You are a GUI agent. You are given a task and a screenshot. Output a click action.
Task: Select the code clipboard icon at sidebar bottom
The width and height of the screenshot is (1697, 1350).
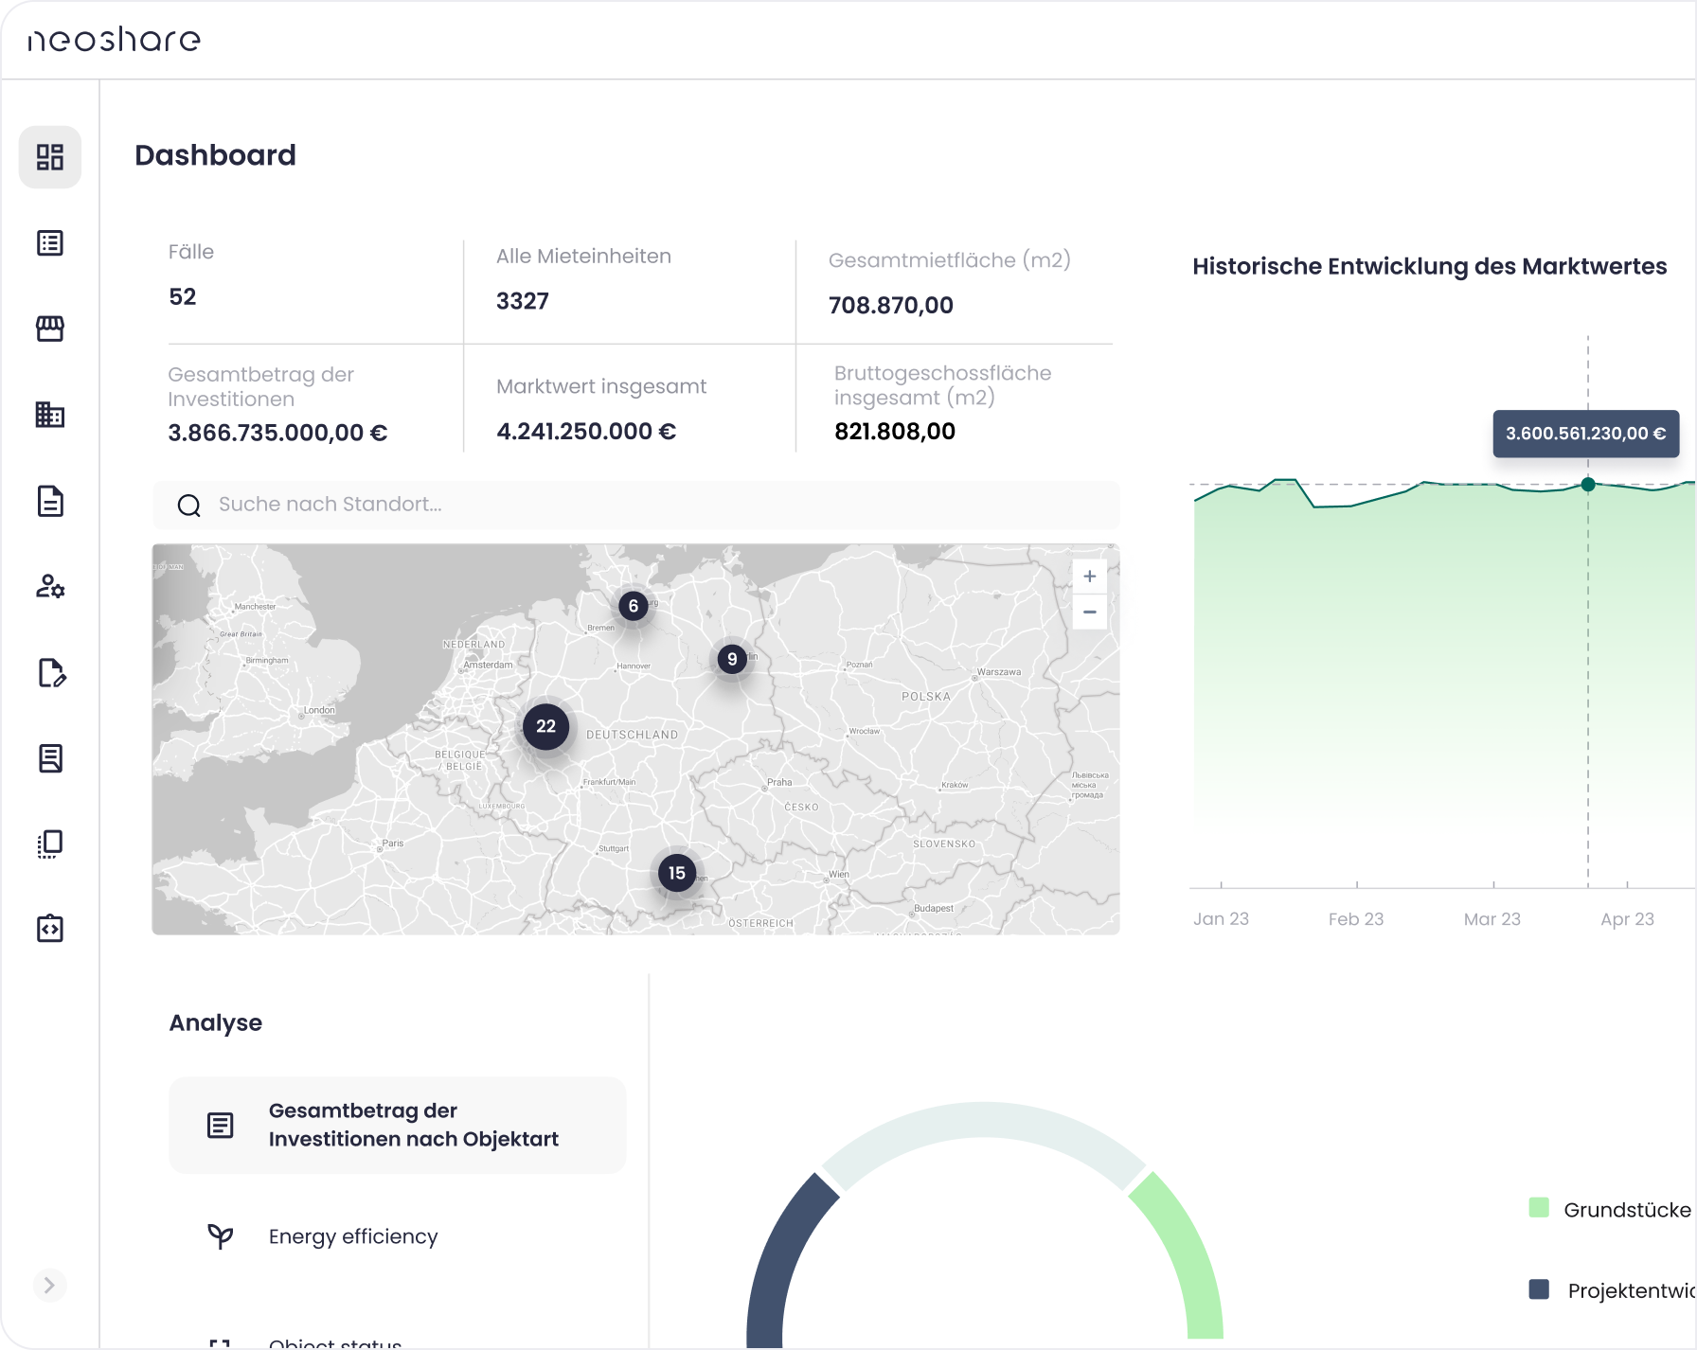pyautogui.click(x=50, y=929)
